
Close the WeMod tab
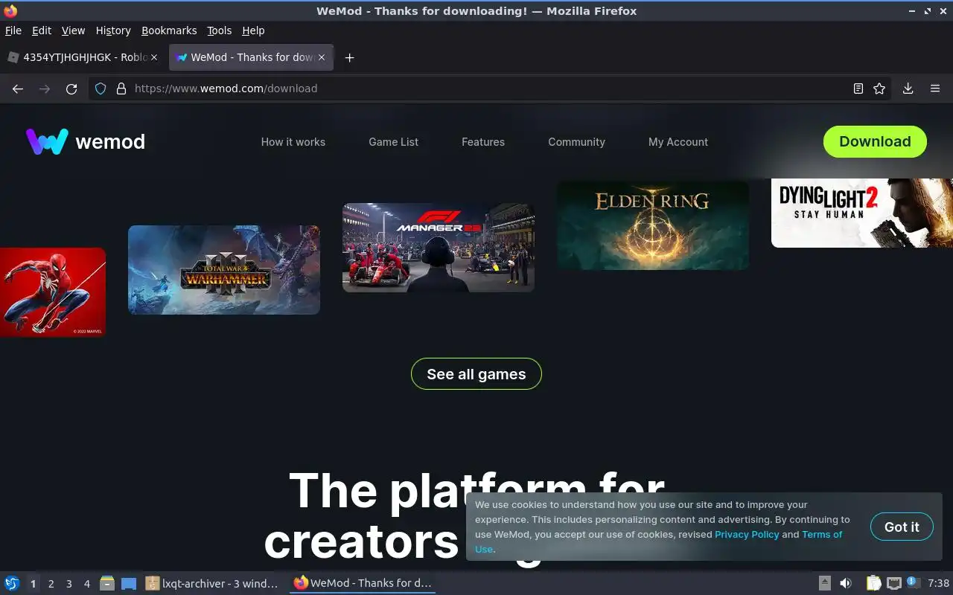pos(322,57)
